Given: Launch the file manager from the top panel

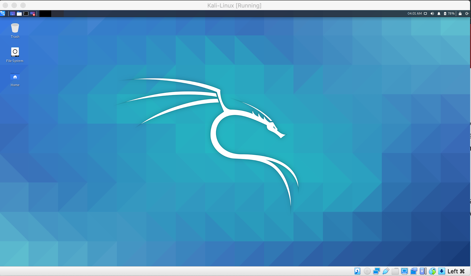Looking at the screenshot, I should [19, 14].
